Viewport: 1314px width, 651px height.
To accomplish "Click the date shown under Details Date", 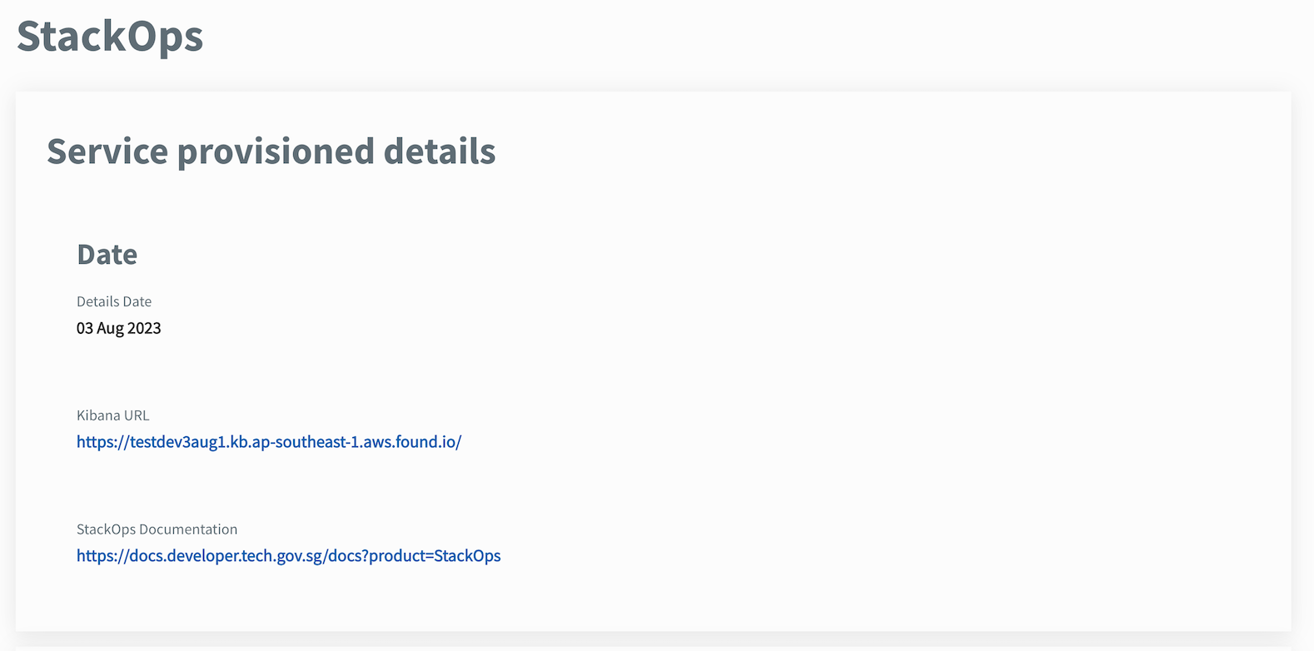I will 118,328.
